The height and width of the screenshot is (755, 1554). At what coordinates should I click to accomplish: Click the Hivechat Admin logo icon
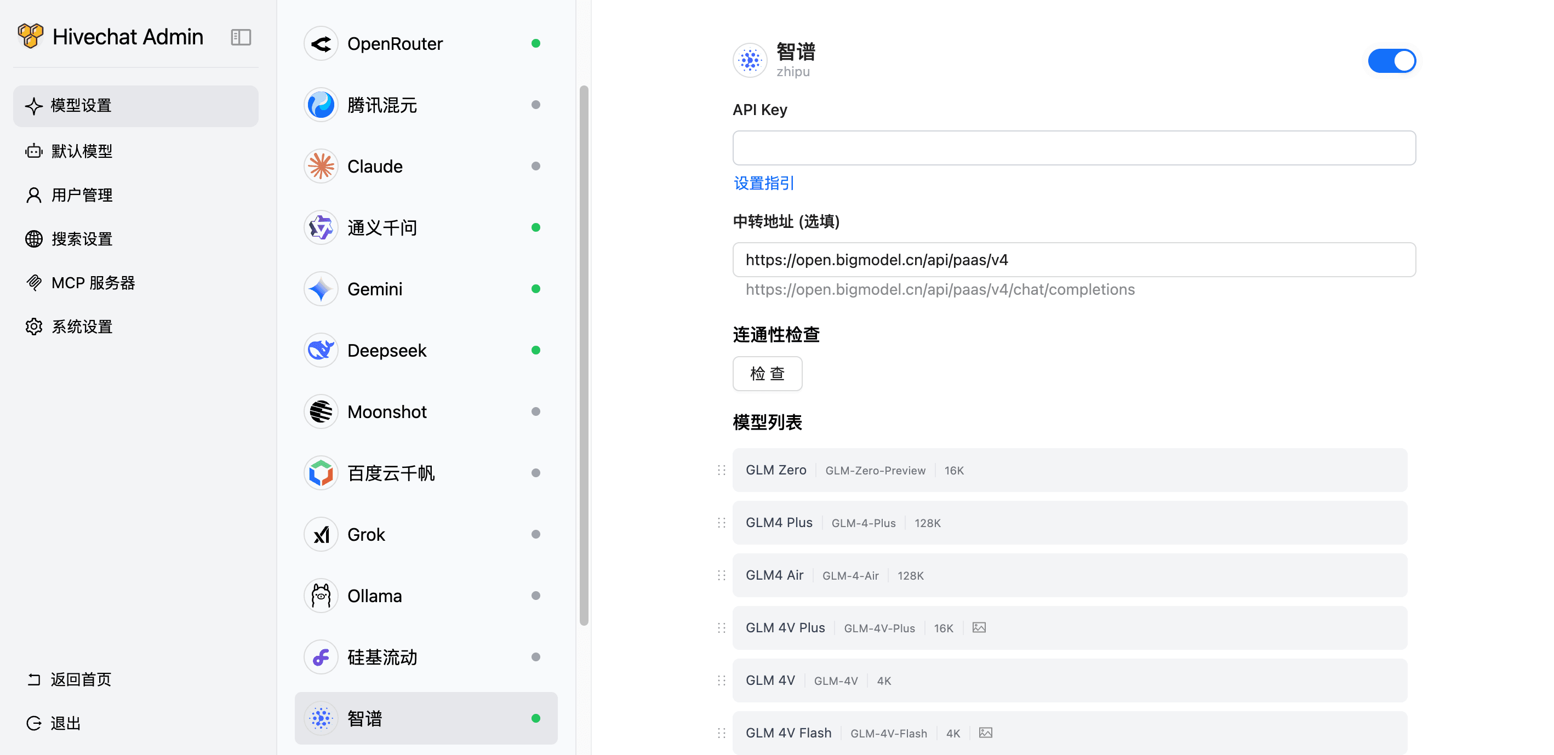[30, 36]
